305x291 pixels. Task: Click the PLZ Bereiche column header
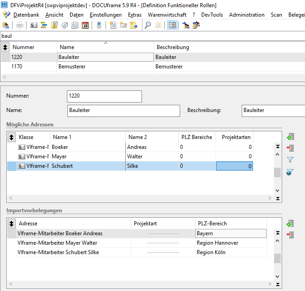click(197, 137)
